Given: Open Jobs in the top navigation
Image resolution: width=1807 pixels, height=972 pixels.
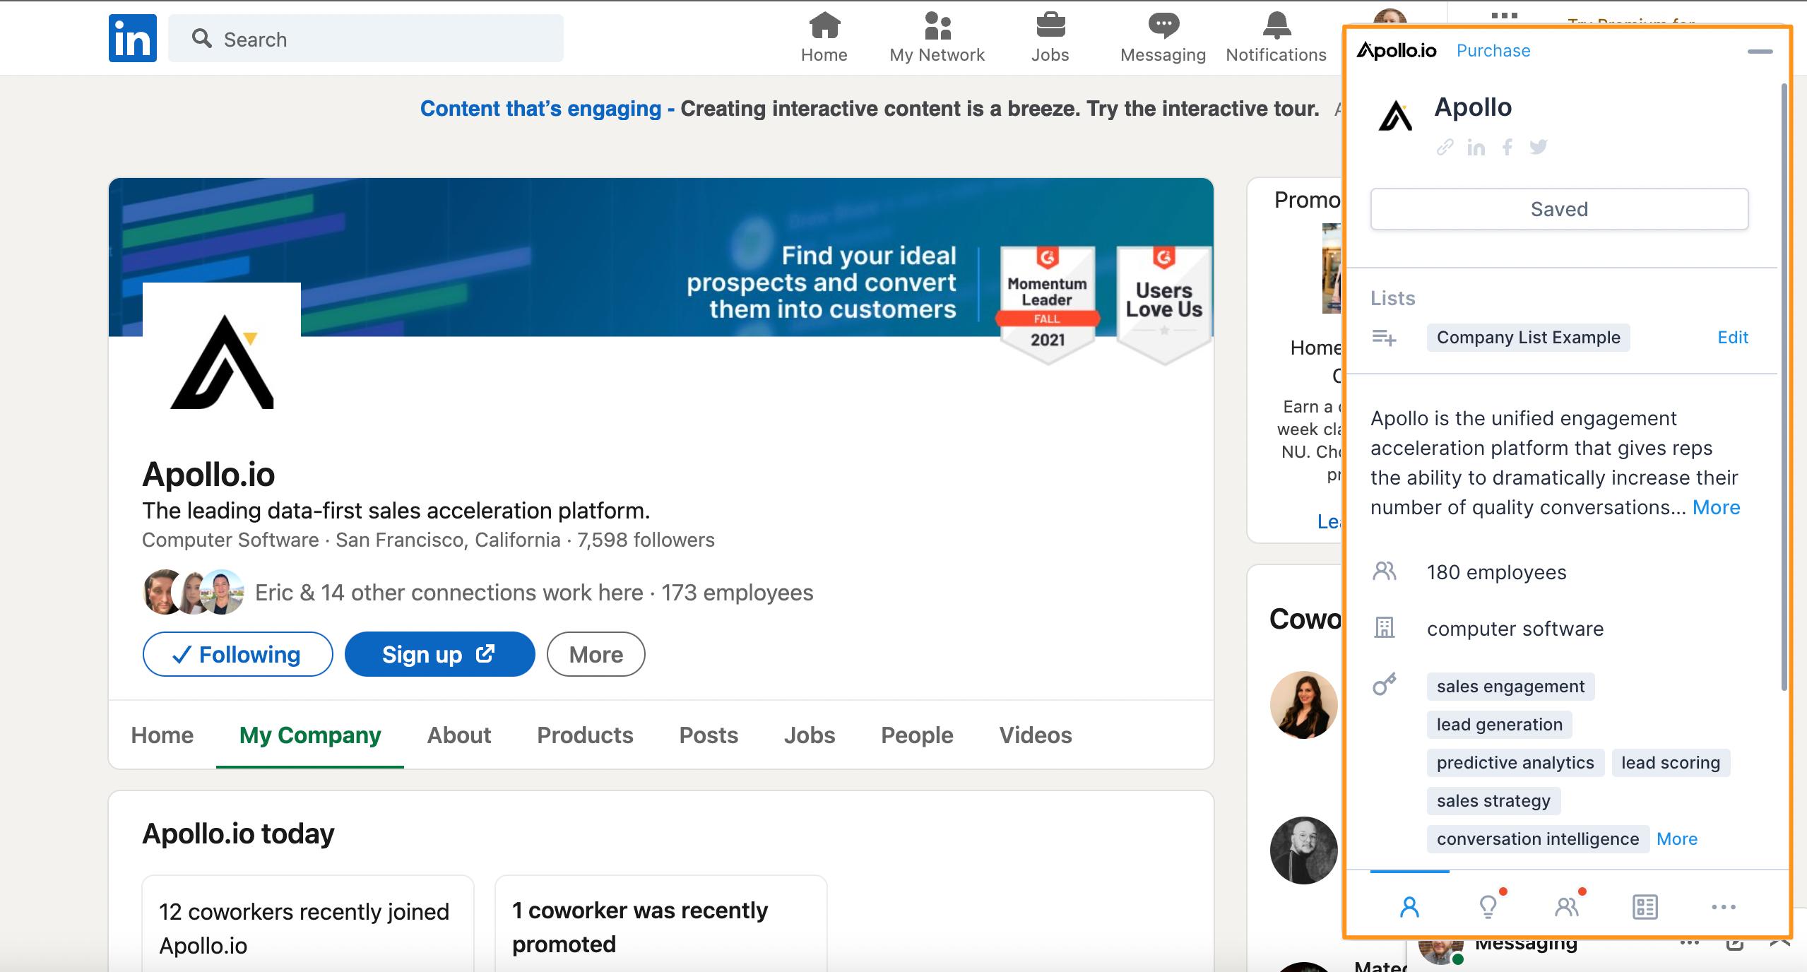Looking at the screenshot, I should coord(1050,37).
